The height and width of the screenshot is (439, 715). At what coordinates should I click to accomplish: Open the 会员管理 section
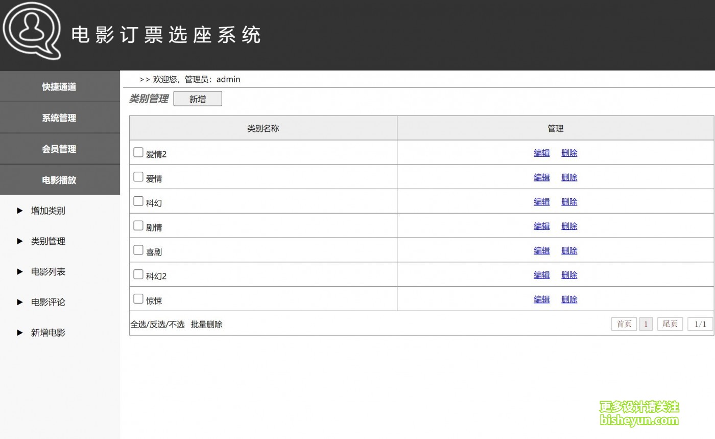pos(59,149)
